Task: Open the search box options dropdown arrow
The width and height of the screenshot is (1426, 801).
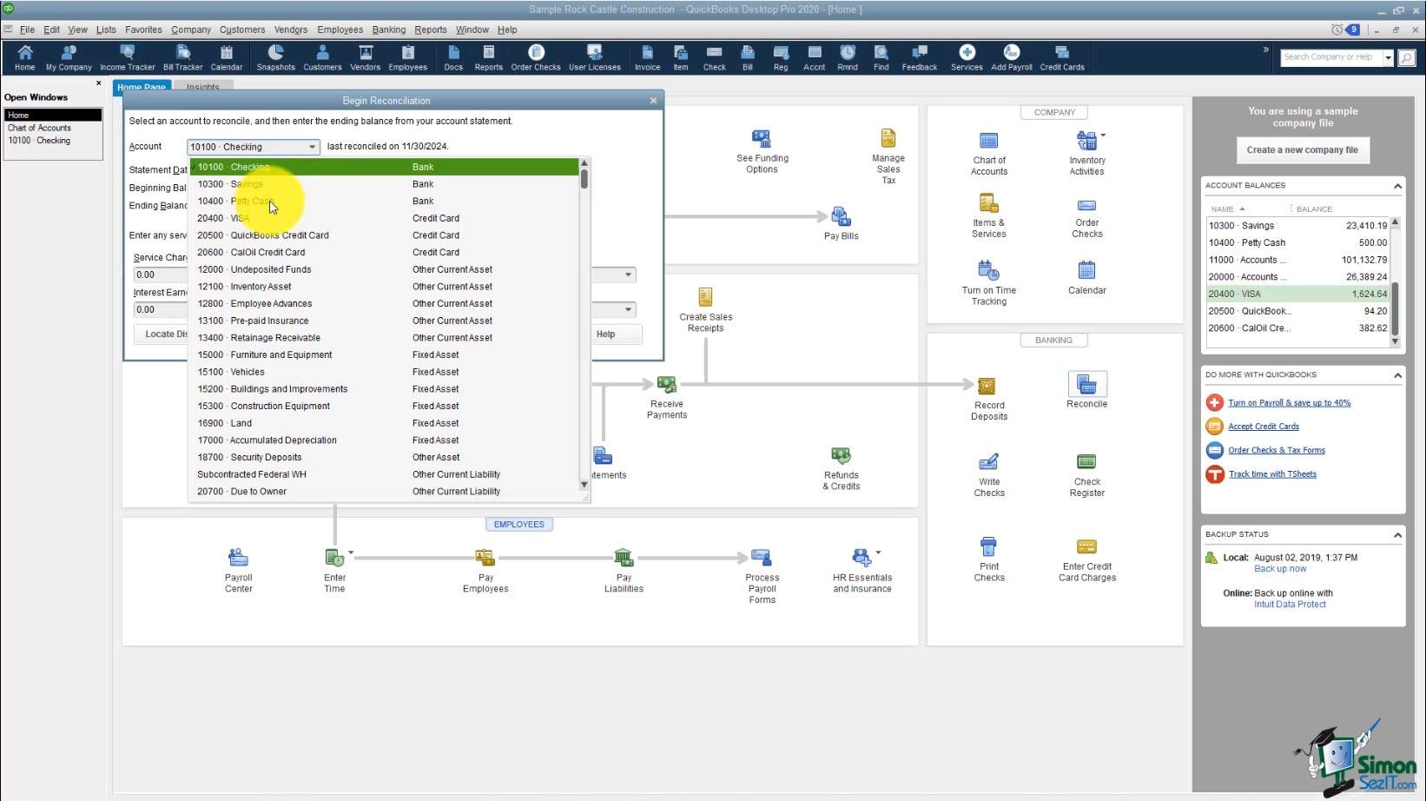Action: coord(1388,58)
